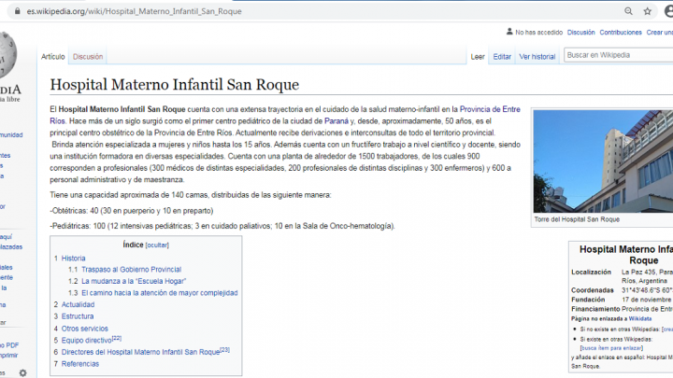Open the Editar tab
The image size is (673, 378).
[502, 57]
